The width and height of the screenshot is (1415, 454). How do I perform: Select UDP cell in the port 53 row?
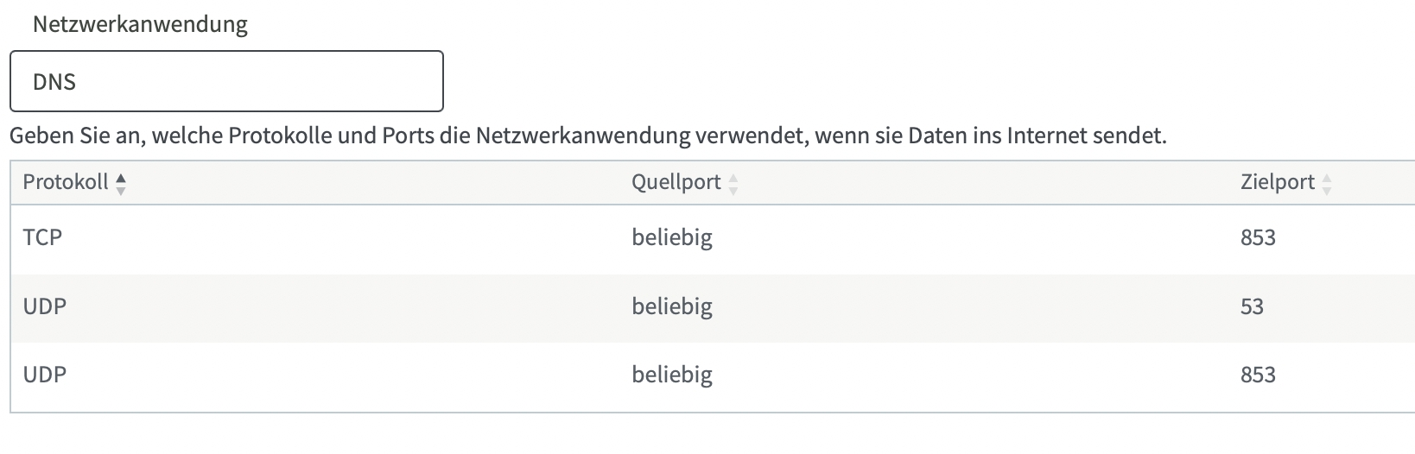coord(44,306)
